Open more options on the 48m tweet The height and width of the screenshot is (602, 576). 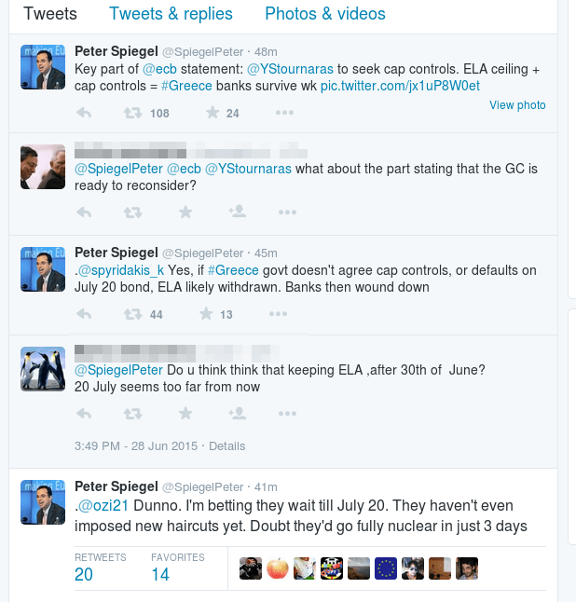[x=284, y=113]
